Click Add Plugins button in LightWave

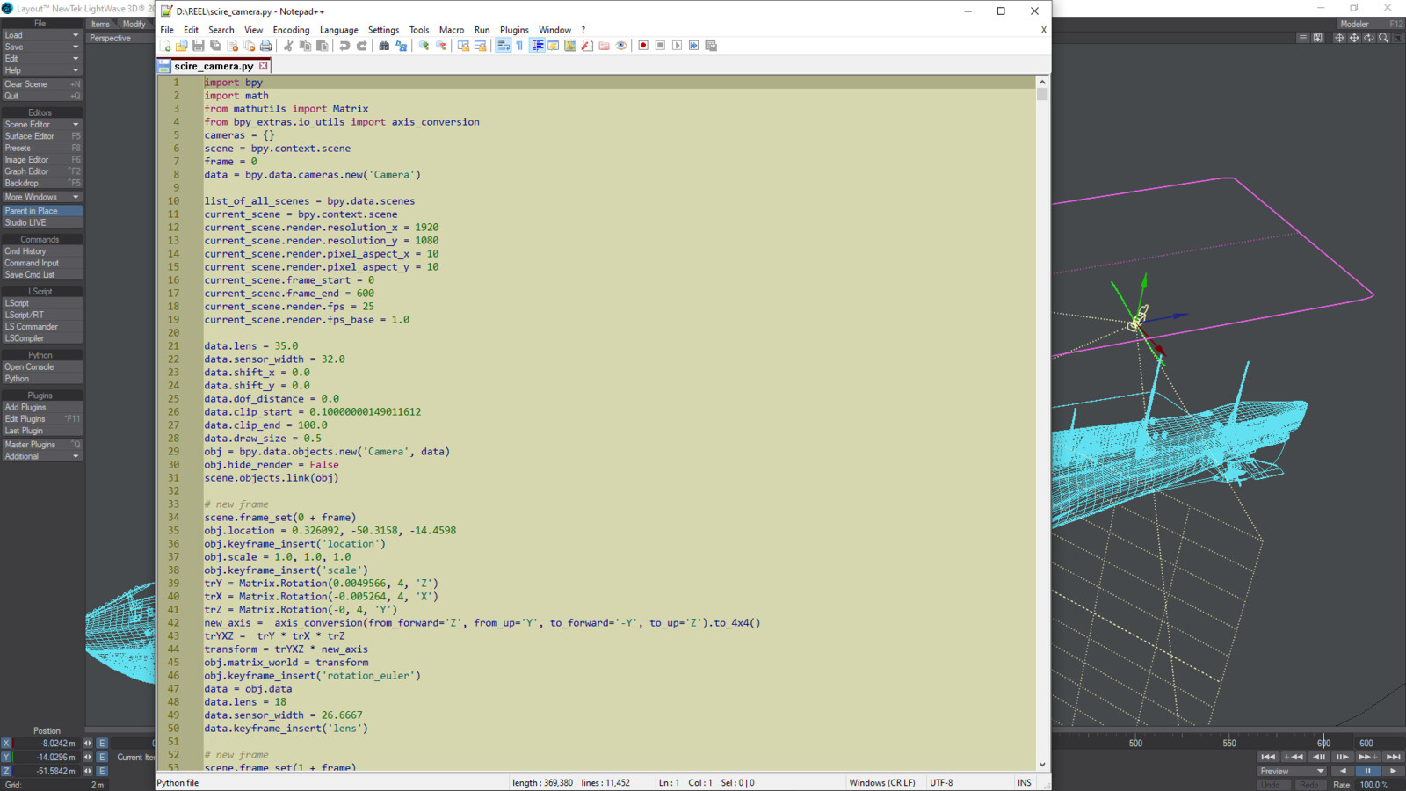pos(41,407)
